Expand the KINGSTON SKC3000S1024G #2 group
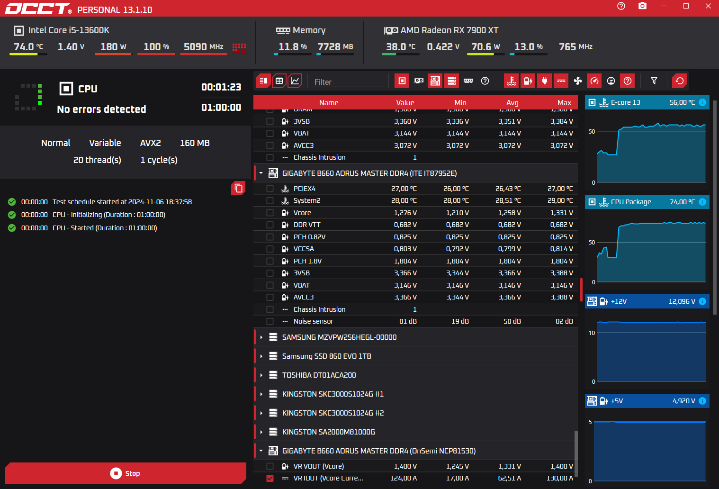The image size is (719, 489). 261,413
